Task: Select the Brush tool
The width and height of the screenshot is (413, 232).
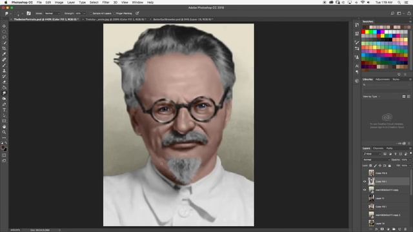Action: [4, 65]
